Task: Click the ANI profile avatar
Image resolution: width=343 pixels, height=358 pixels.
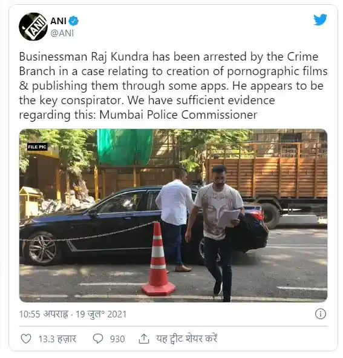Action: coord(33,27)
